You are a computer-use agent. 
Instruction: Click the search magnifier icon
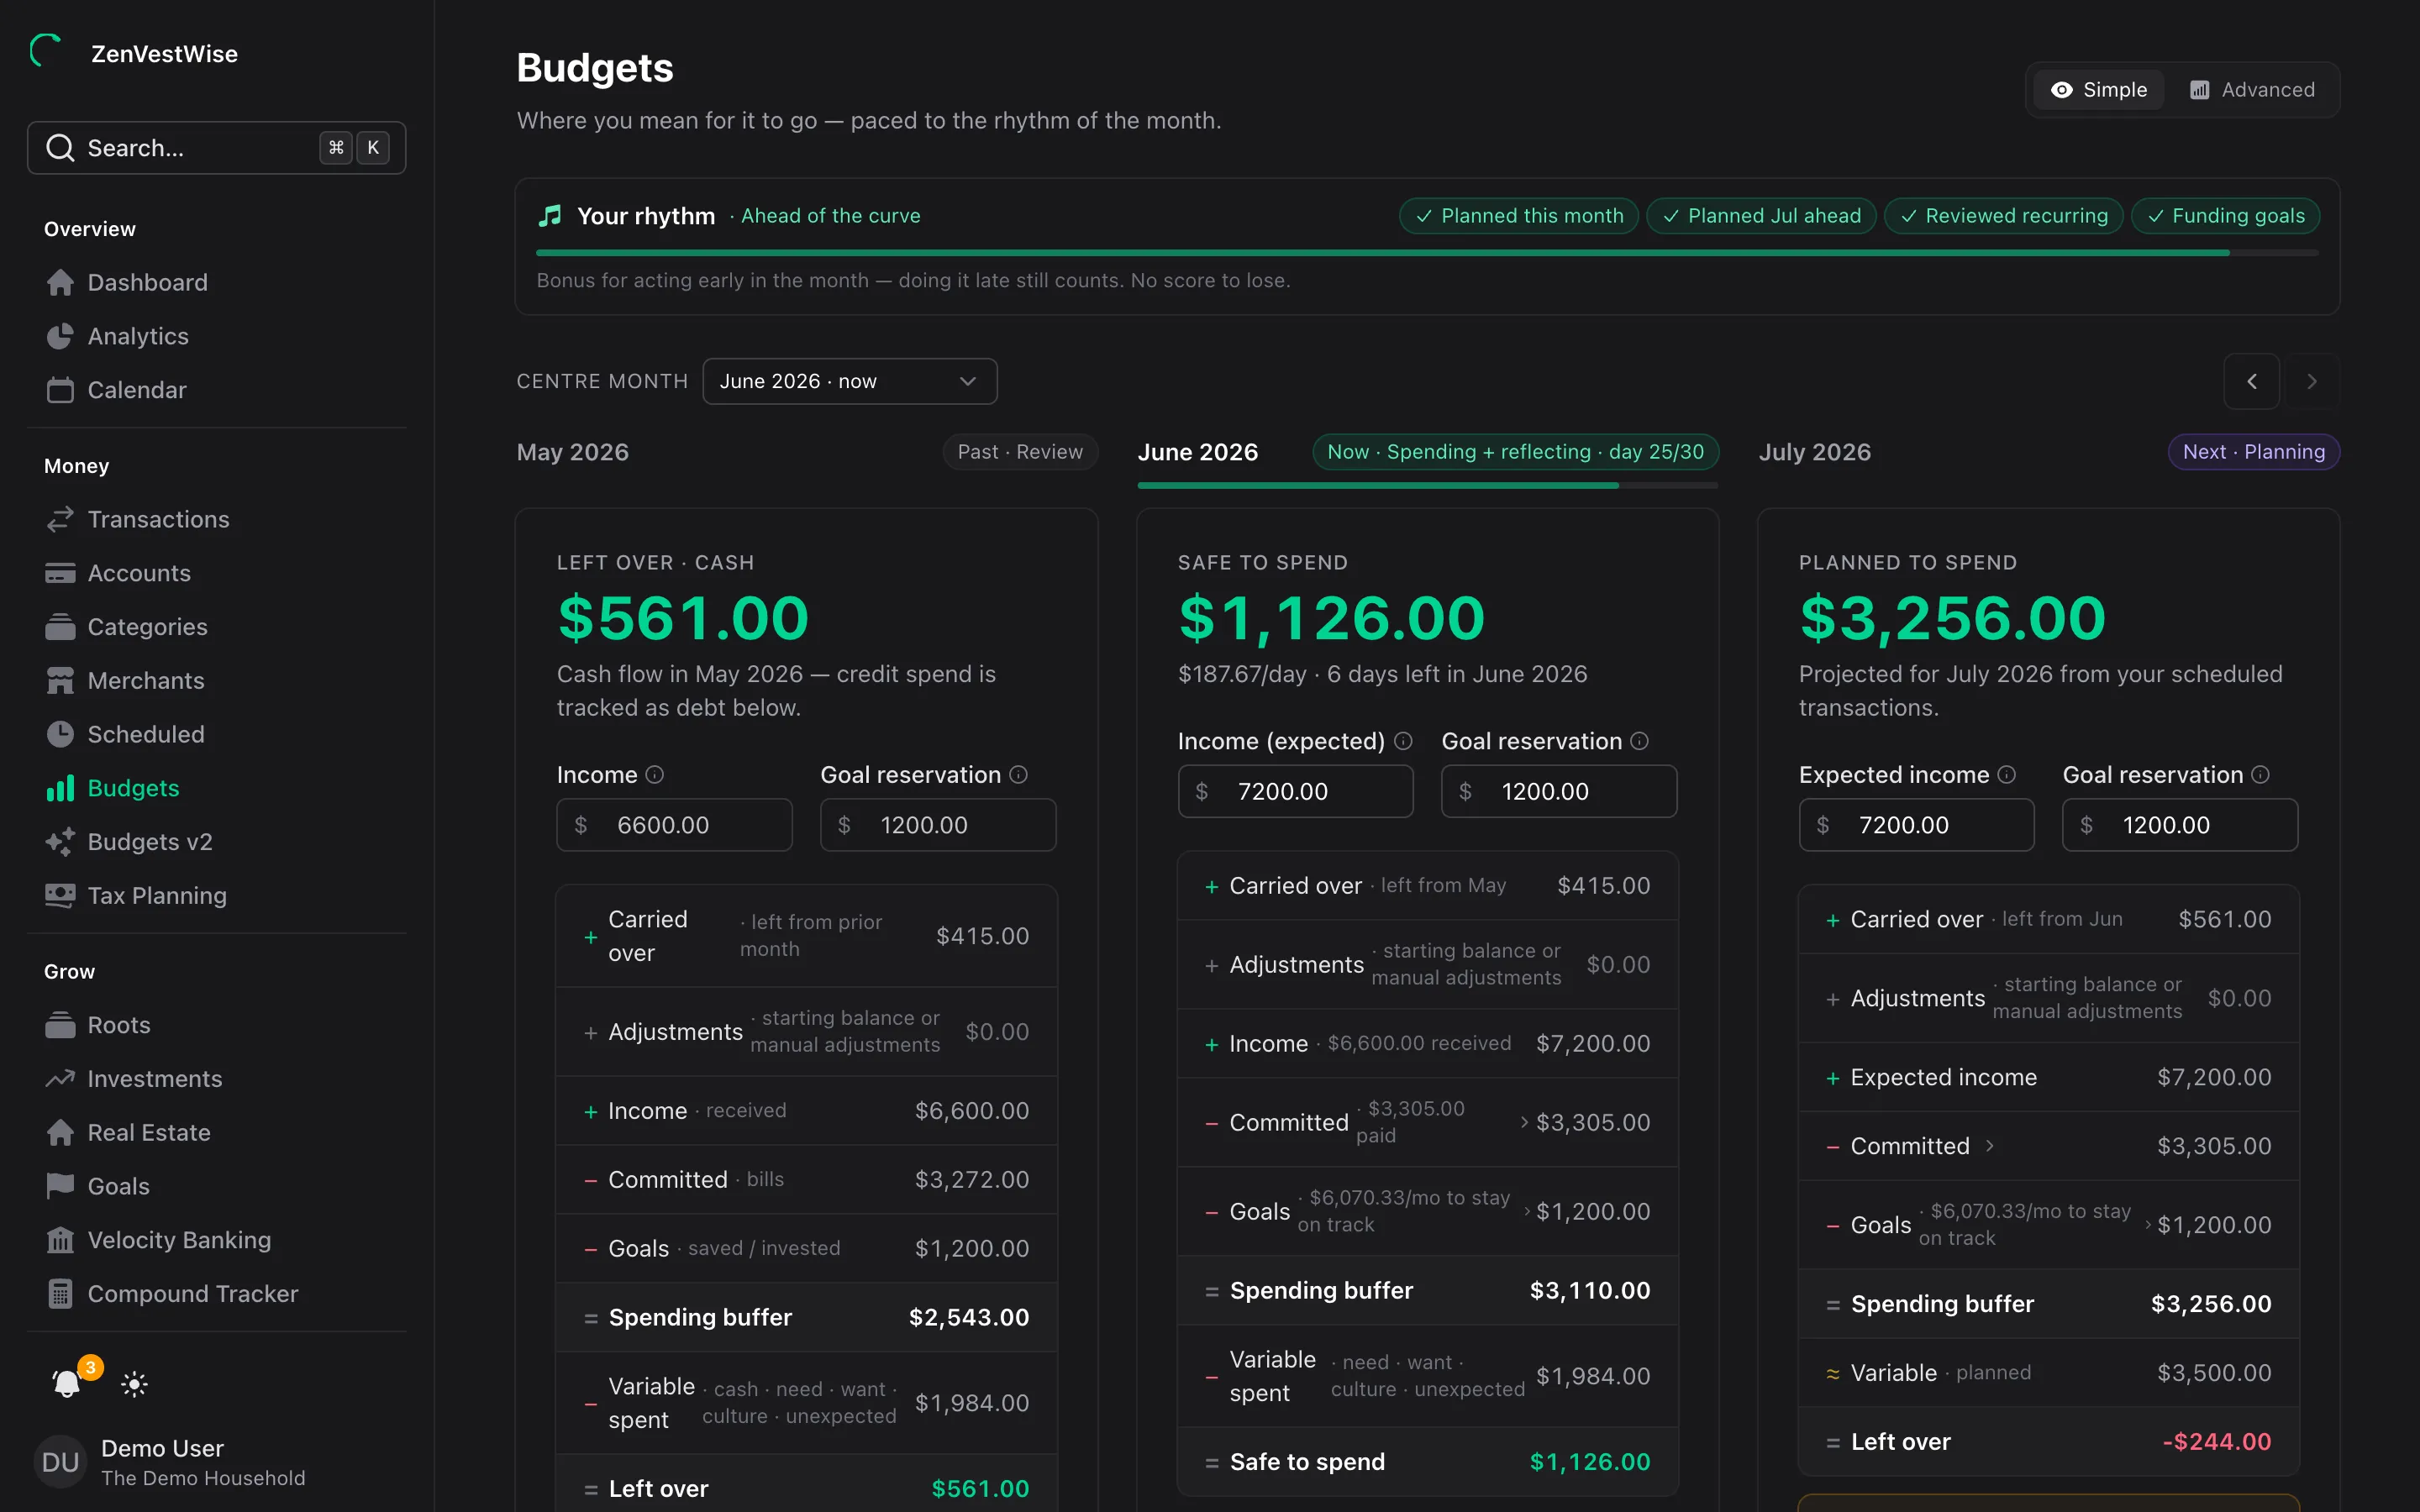[60, 148]
